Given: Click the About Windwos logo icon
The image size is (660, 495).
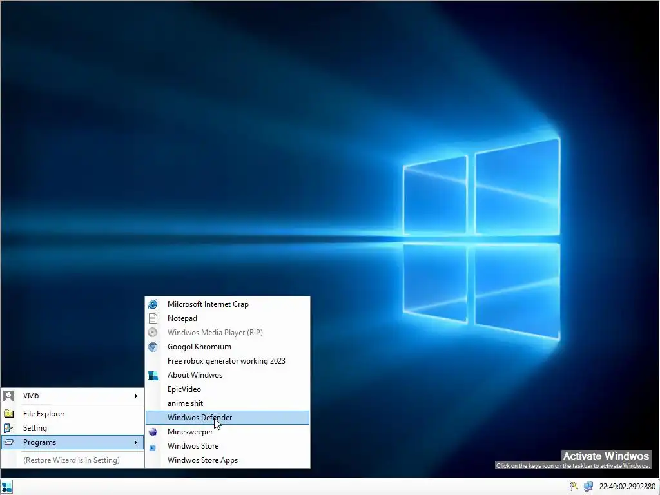Looking at the screenshot, I should click(x=153, y=376).
